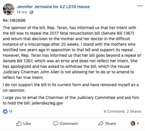Click the speech bubble Comment icon
Screen dimensions: 145x131
[x=56, y=123]
